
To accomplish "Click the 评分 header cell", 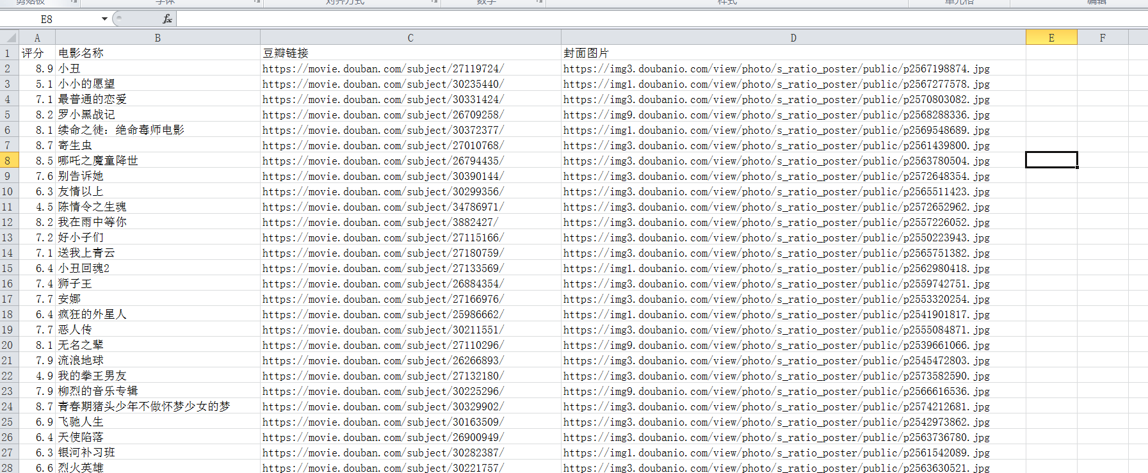I will pyautogui.click(x=37, y=53).
